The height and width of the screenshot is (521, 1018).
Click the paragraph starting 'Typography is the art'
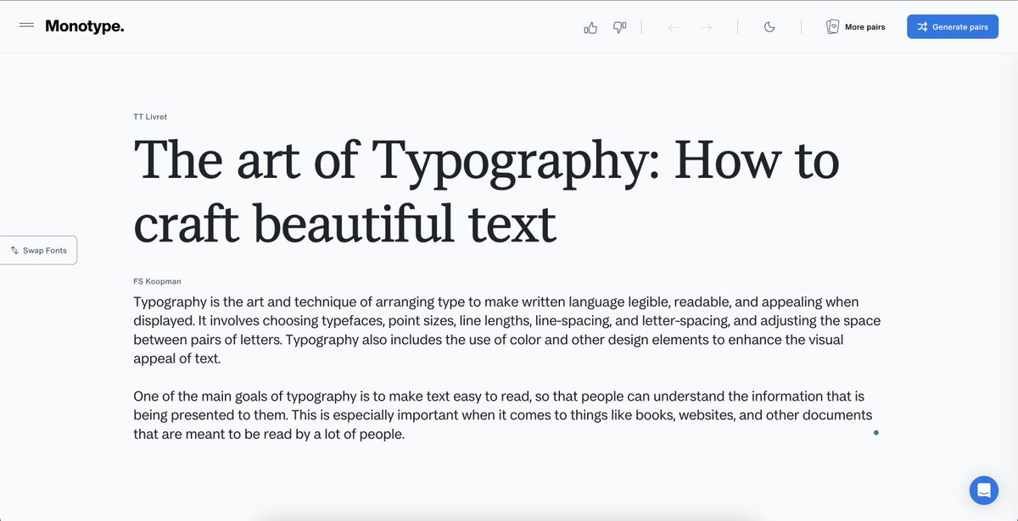pyautogui.click(x=506, y=330)
